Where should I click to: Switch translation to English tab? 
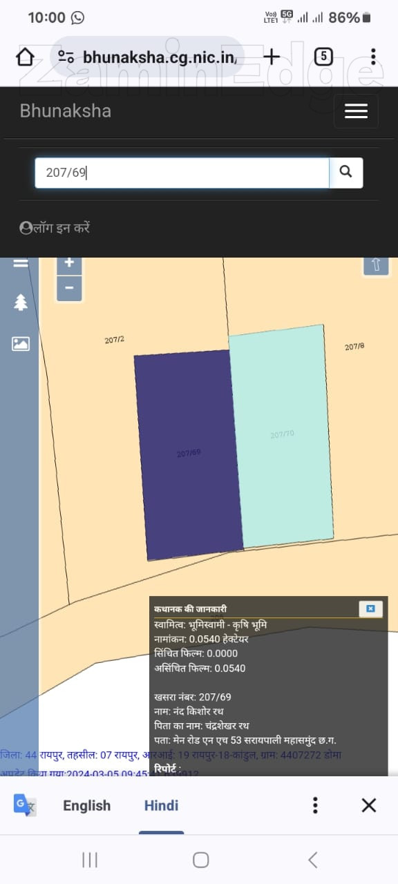pos(87,805)
